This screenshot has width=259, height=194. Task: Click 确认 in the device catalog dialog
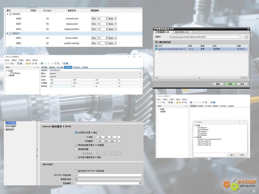coord(232,155)
